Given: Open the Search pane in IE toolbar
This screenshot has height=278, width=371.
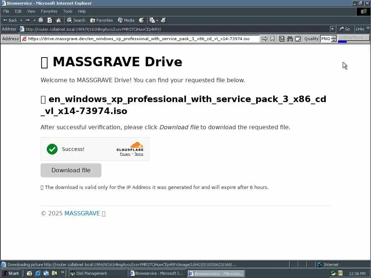Looking at the screenshot, I should pos(76,20).
